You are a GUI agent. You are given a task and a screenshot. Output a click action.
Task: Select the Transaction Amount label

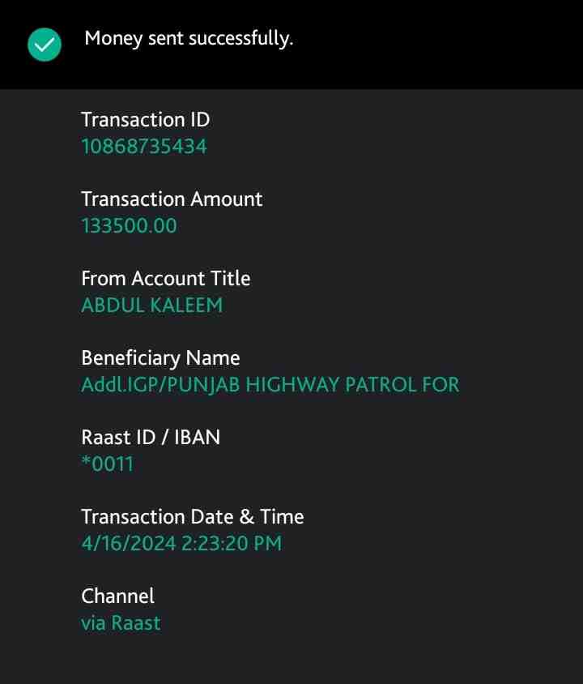(172, 199)
